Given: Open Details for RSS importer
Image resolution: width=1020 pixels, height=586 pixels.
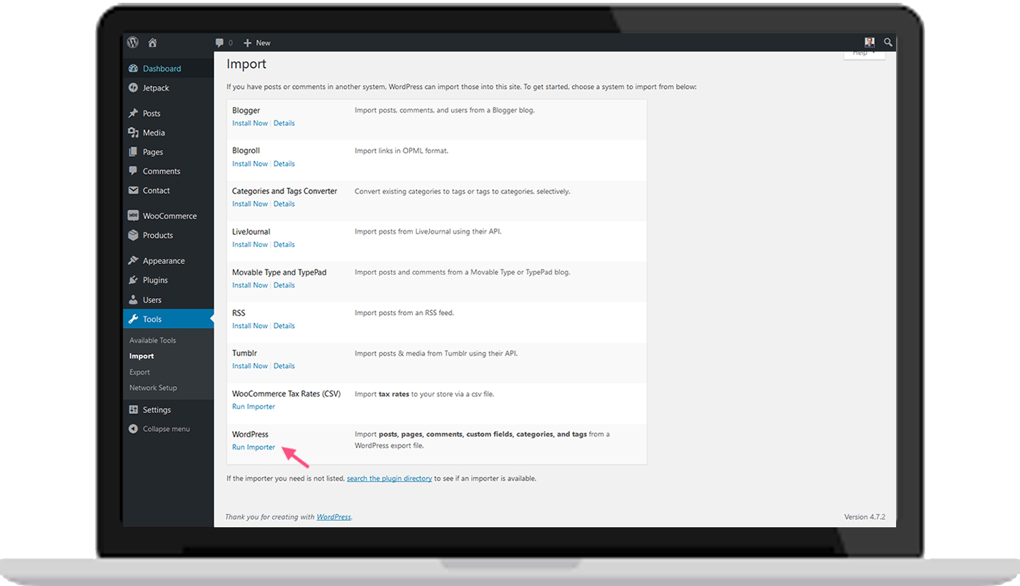Looking at the screenshot, I should 284,326.
